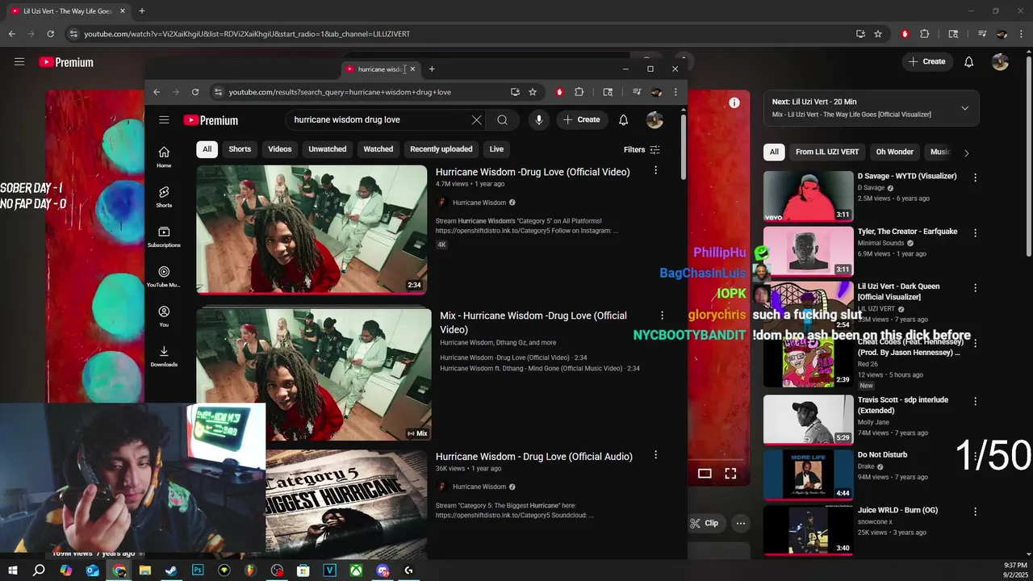Open the front window's Chrome three-dot menu

pyautogui.click(x=675, y=92)
